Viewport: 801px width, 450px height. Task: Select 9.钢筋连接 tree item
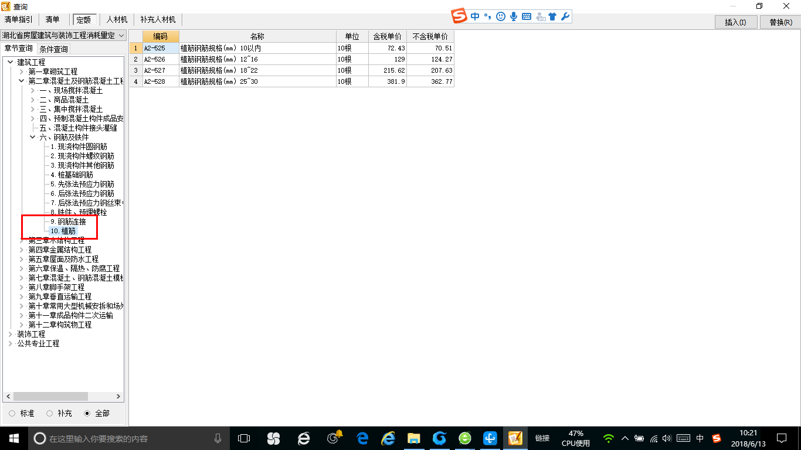click(68, 221)
